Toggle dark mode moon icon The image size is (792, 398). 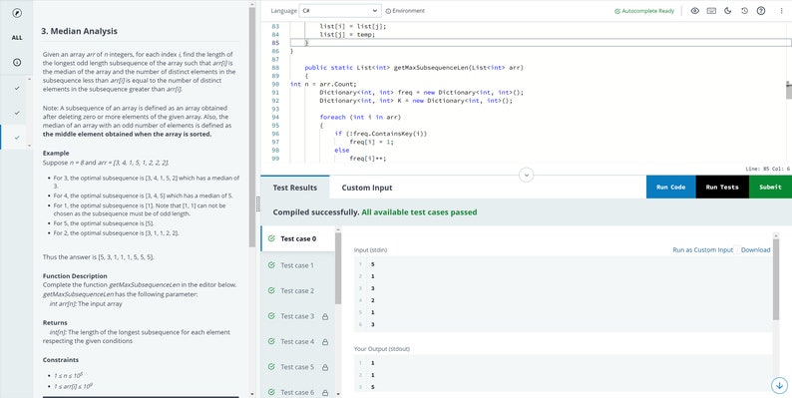pyautogui.click(x=728, y=11)
